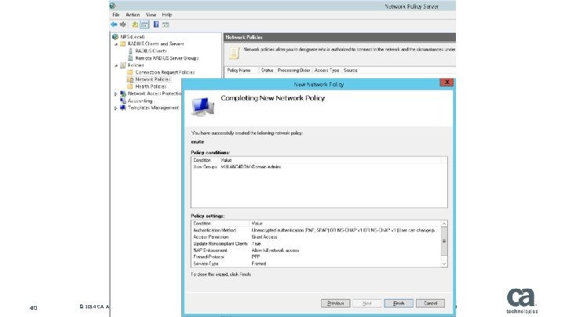
Task: Sort by the Status column header
Action: (x=267, y=70)
